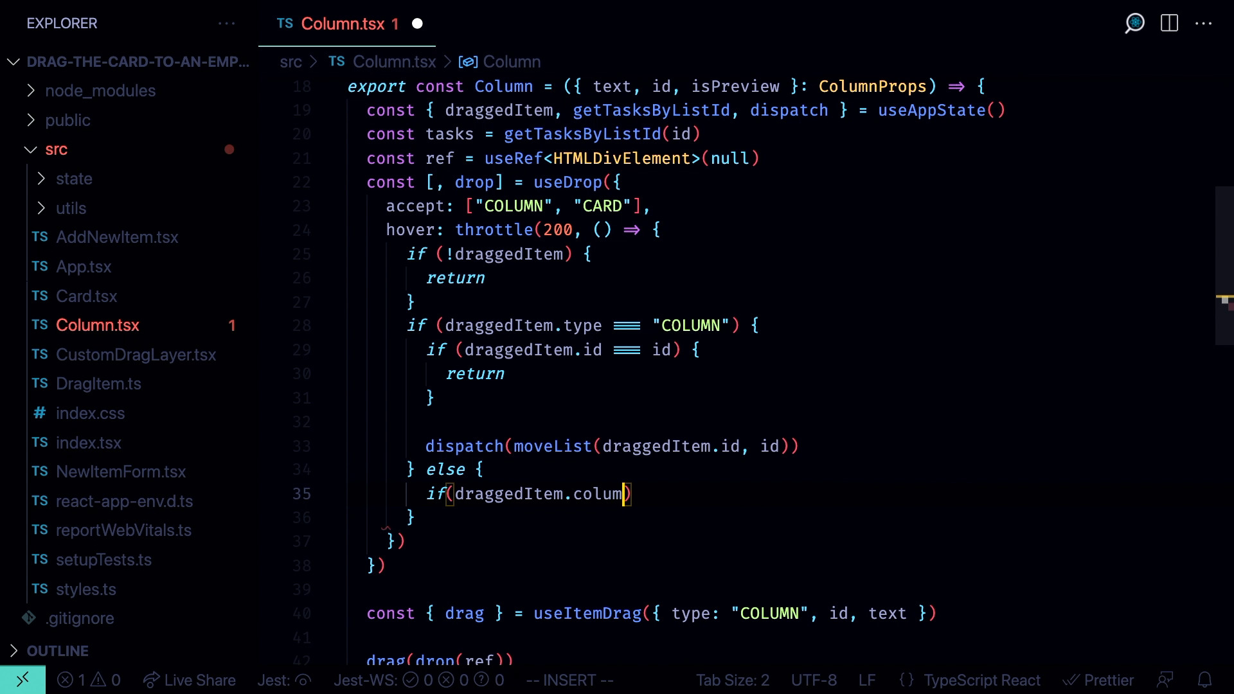Select Column in the breadcrumb bar
The height and width of the screenshot is (694, 1234).
click(x=511, y=62)
